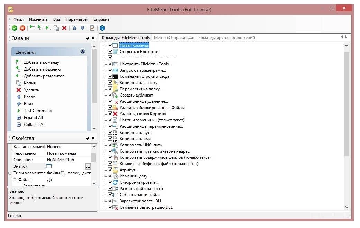Collapse the Действия section chevron
360x228 pixels.
(x=82, y=52)
